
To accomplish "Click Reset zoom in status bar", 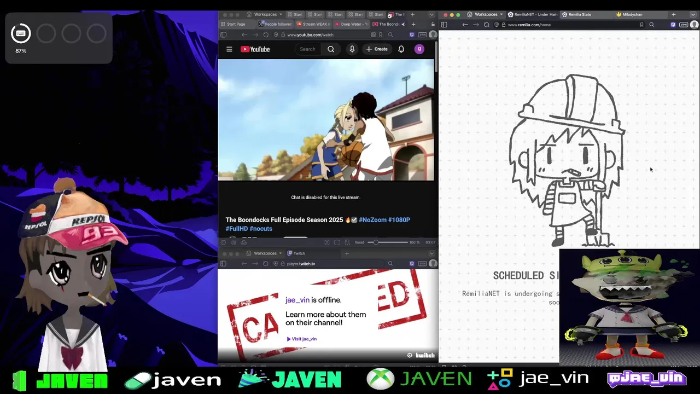I will pos(359,242).
